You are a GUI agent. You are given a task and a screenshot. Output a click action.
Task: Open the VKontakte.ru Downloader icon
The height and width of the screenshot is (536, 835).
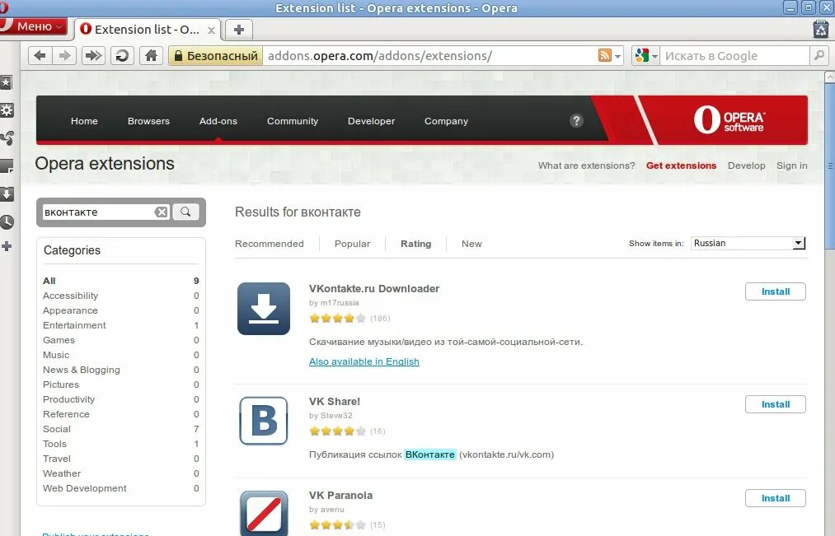click(x=264, y=309)
